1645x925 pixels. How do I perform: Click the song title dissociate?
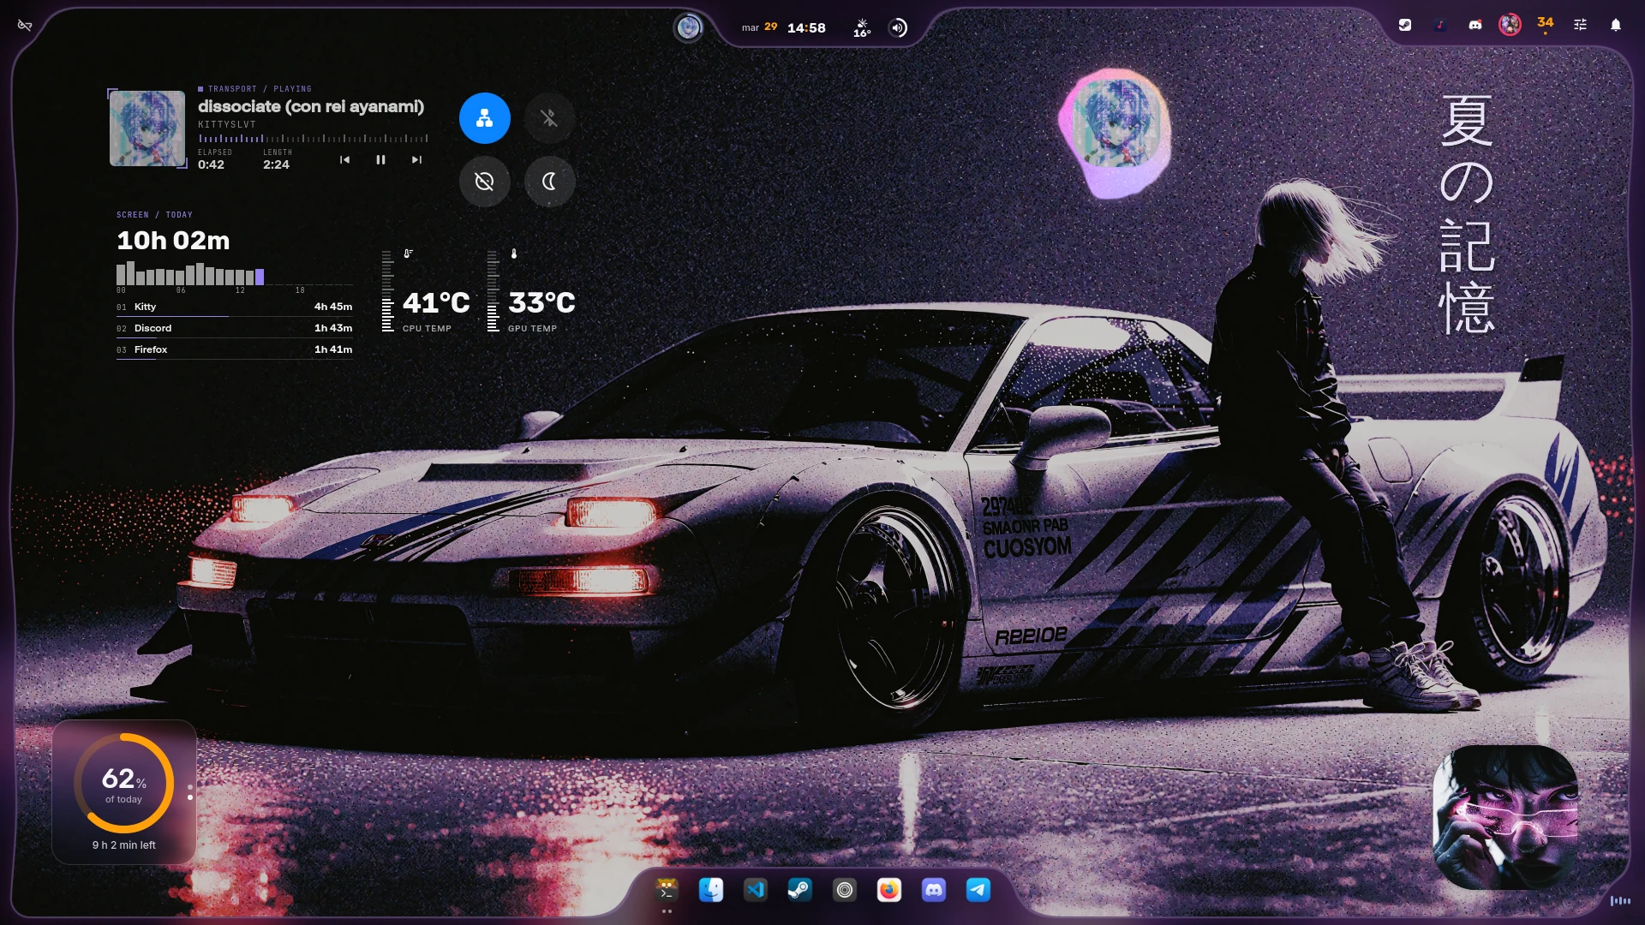[x=311, y=106]
